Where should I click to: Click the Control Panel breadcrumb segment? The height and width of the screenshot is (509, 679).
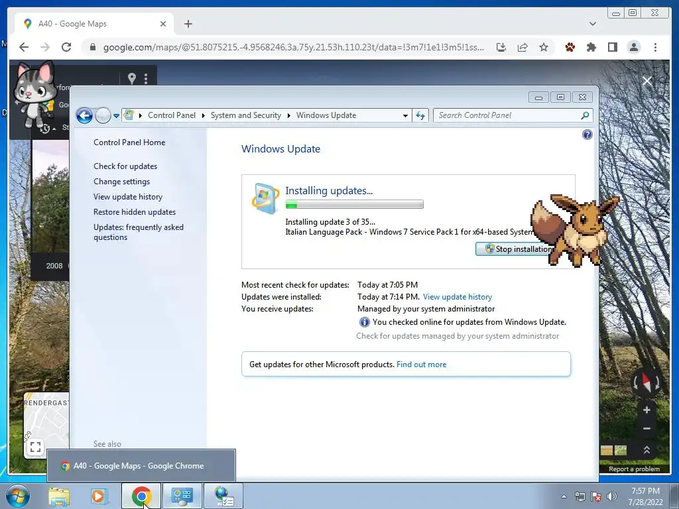(x=172, y=115)
